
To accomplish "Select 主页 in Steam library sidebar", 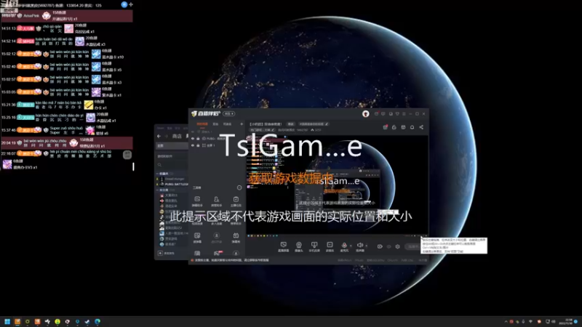I will click(x=172, y=146).
